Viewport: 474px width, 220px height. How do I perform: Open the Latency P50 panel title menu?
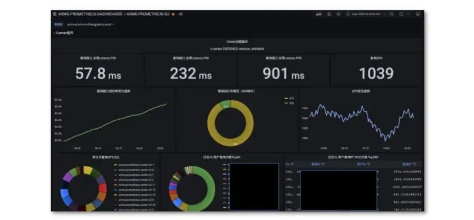[x=98, y=58]
